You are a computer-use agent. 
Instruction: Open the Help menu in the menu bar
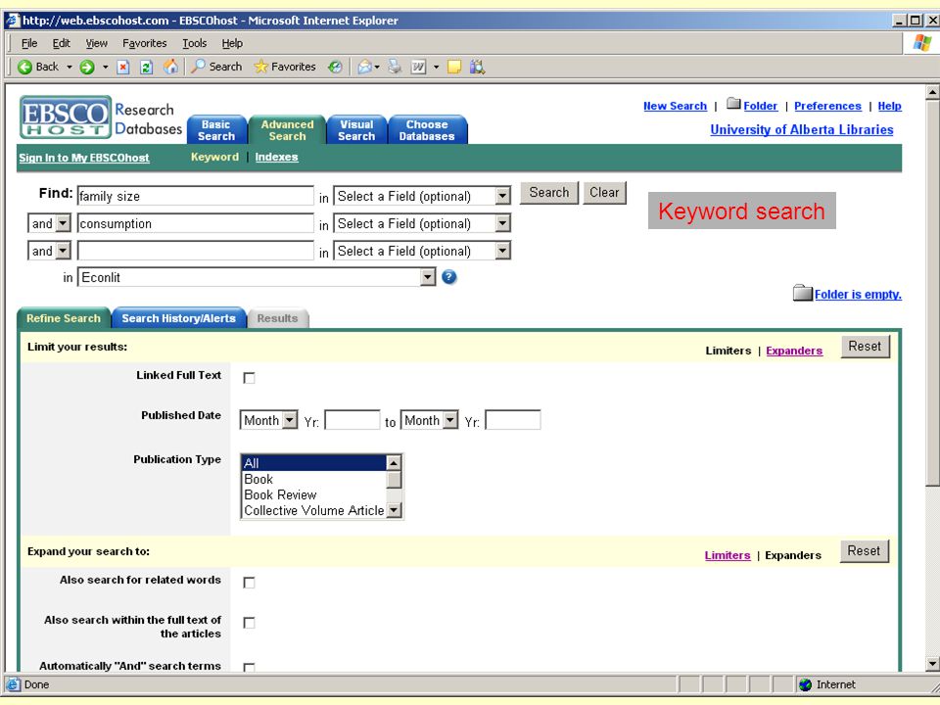pos(232,43)
